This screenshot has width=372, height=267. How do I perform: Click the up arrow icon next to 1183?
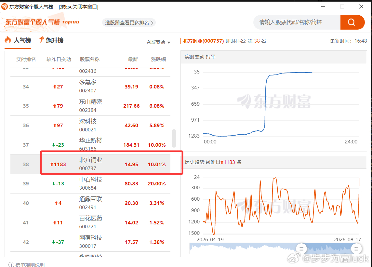52,164
